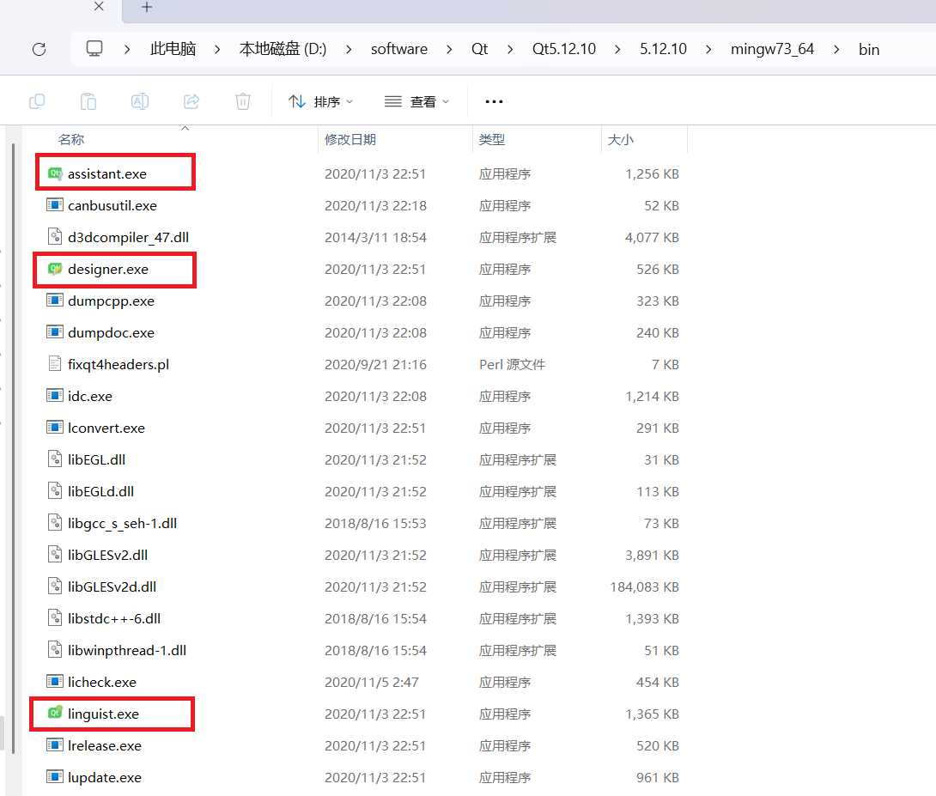The height and width of the screenshot is (796, 936).
Task: Add a new tab with plus button
Action: tap(147, 7)
